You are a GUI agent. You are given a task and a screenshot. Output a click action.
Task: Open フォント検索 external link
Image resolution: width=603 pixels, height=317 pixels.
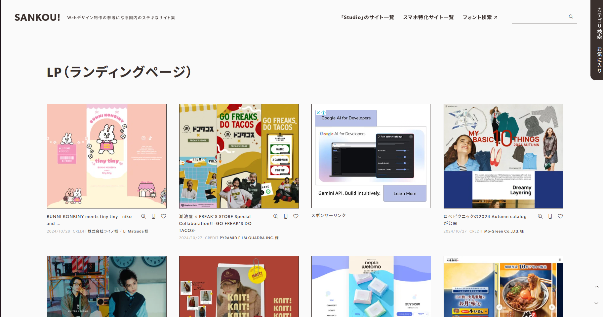[x=480, y=17]
